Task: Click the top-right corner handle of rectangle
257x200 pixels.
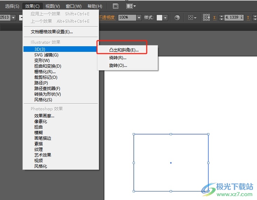Action: (208, 134)
